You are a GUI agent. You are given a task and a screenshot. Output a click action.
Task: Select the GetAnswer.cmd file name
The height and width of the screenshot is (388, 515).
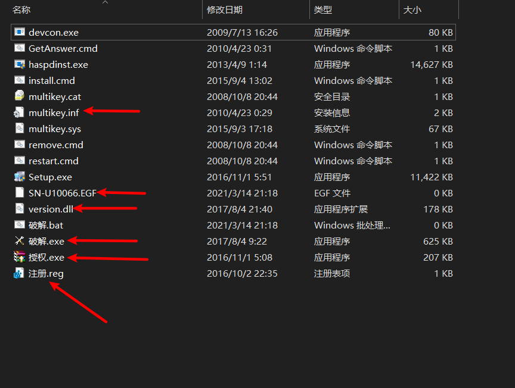(x=63, y=49)
